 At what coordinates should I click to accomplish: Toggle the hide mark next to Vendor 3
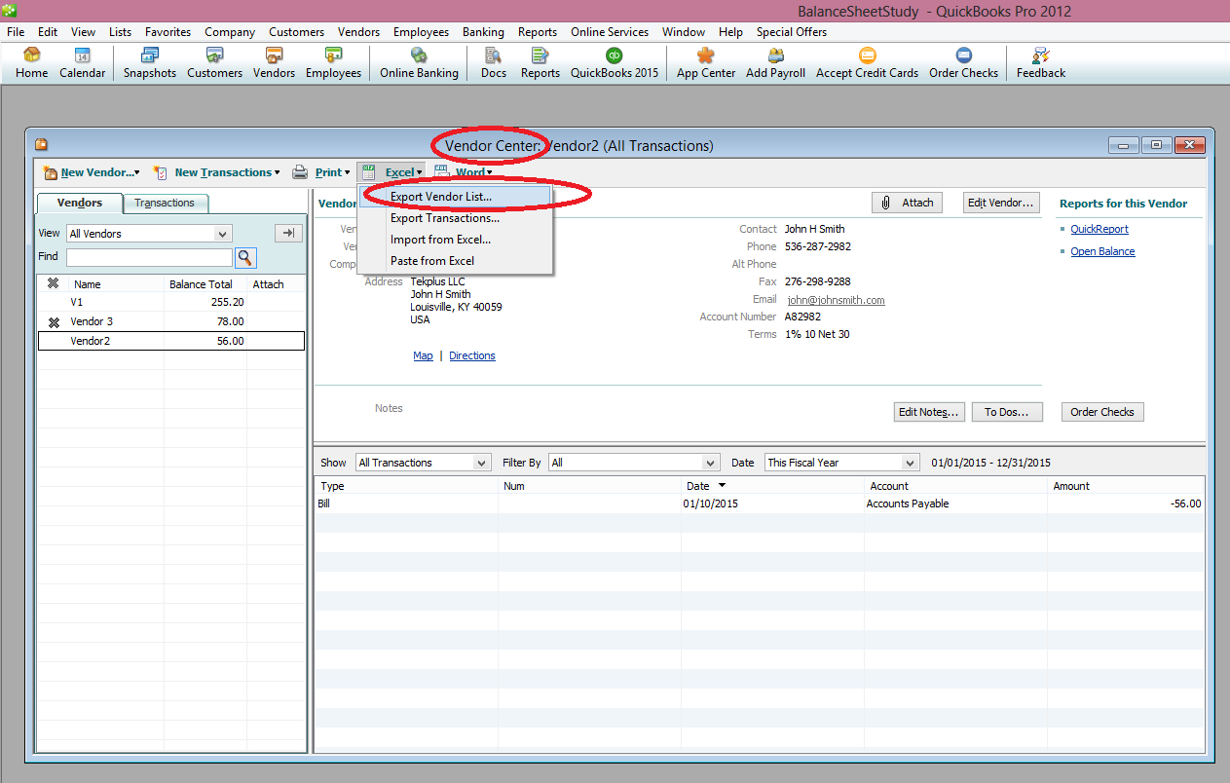55,321
